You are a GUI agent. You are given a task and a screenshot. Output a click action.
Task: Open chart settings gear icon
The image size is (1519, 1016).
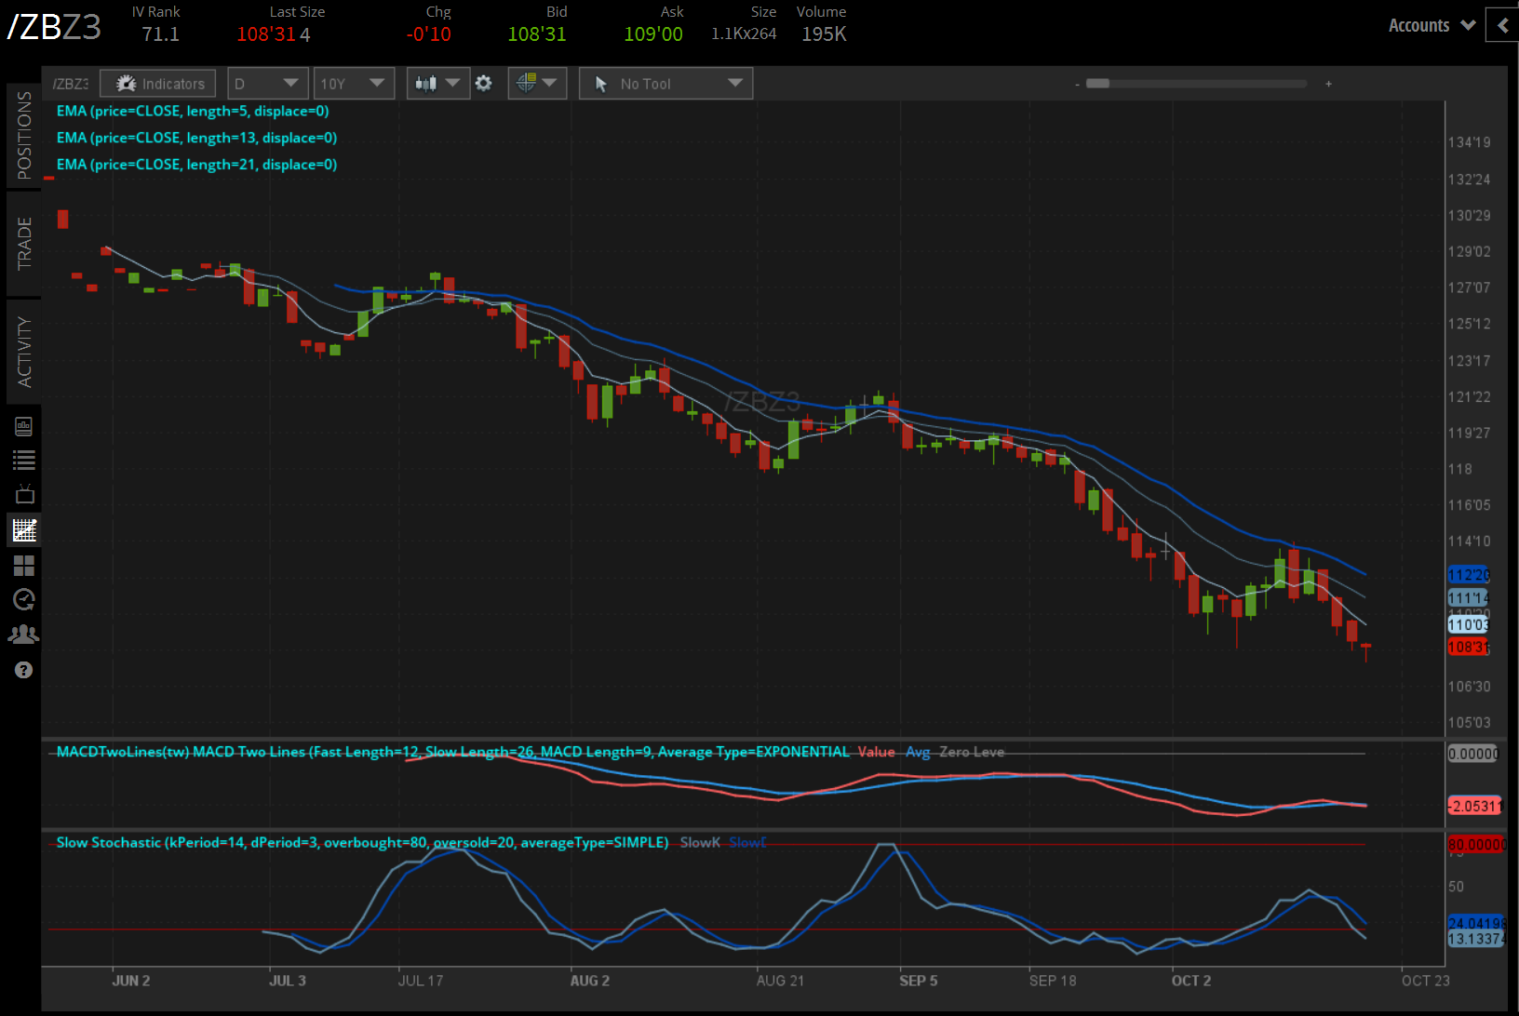(x=484, y=84)
